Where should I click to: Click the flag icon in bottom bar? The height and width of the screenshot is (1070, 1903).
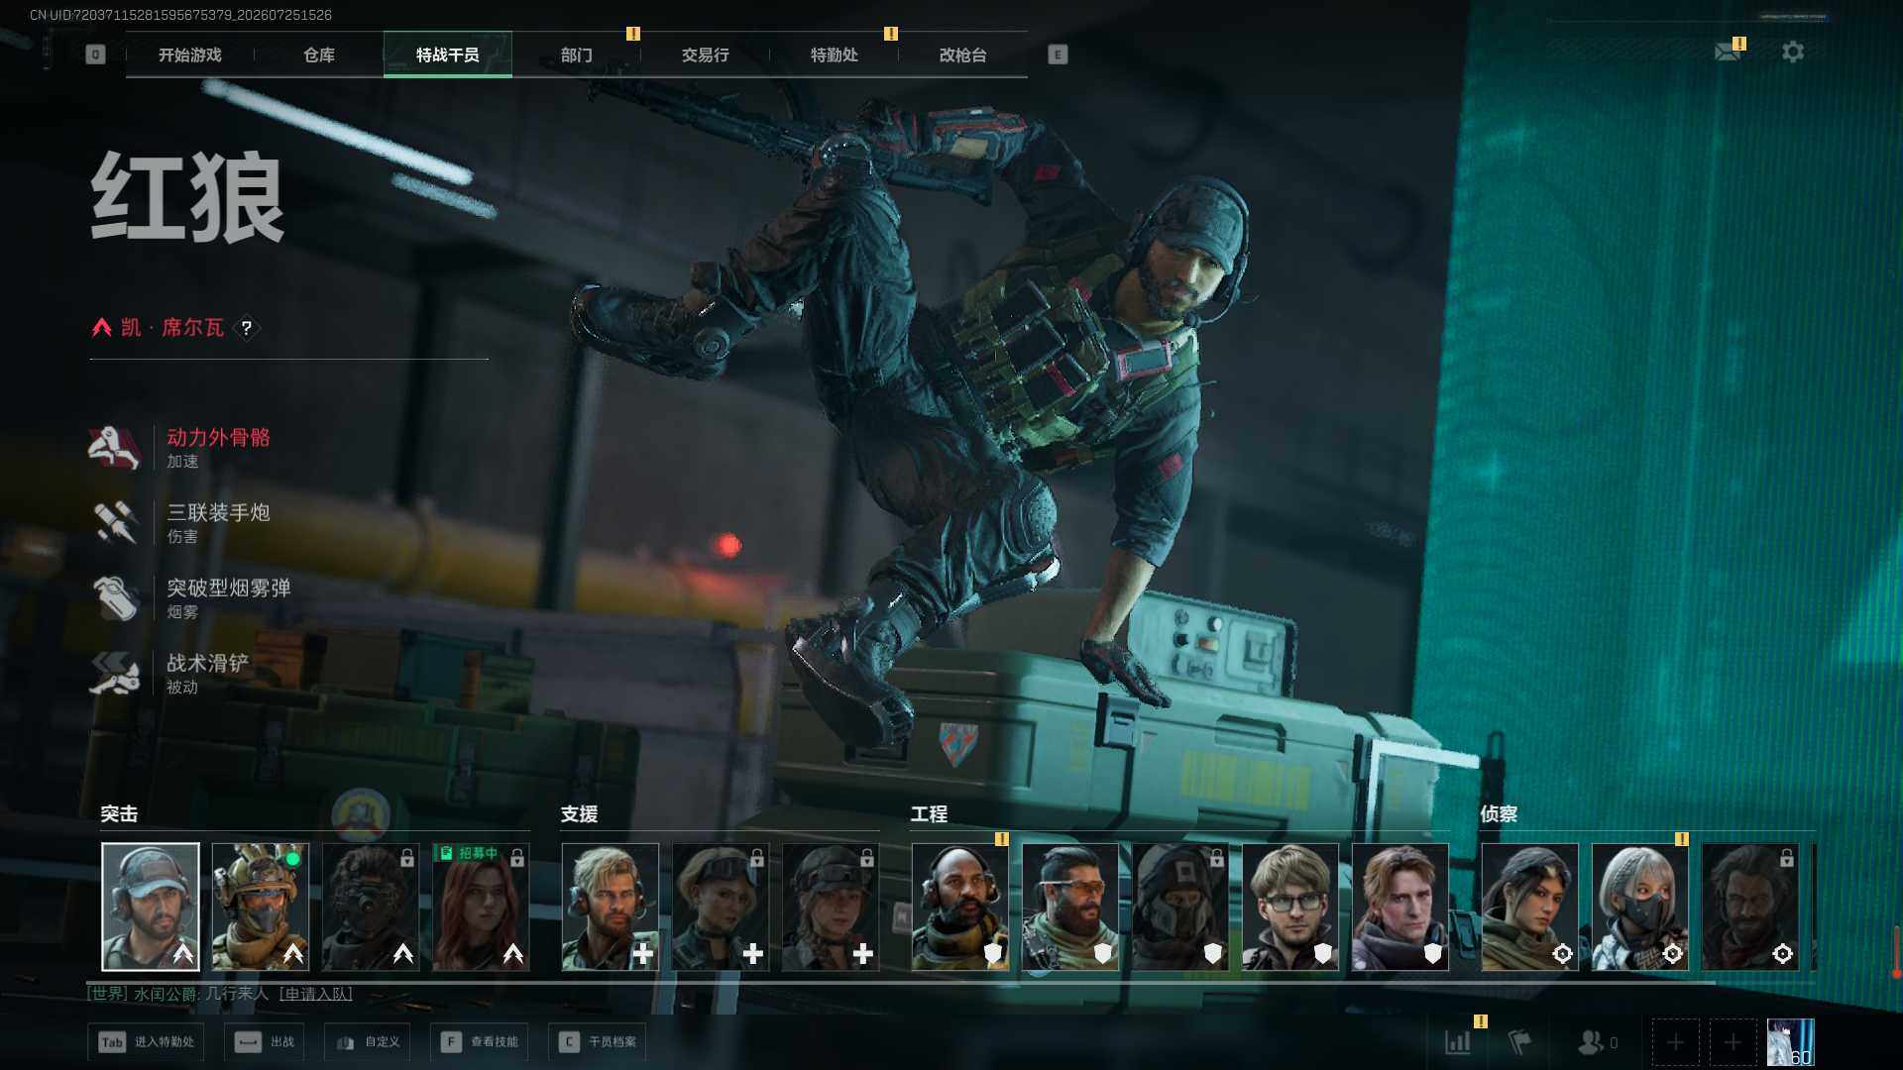coord(1519,1042)
